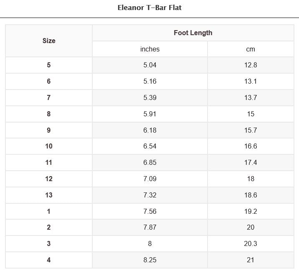Select the 5.91 inches cell

[x=150, y=114]
